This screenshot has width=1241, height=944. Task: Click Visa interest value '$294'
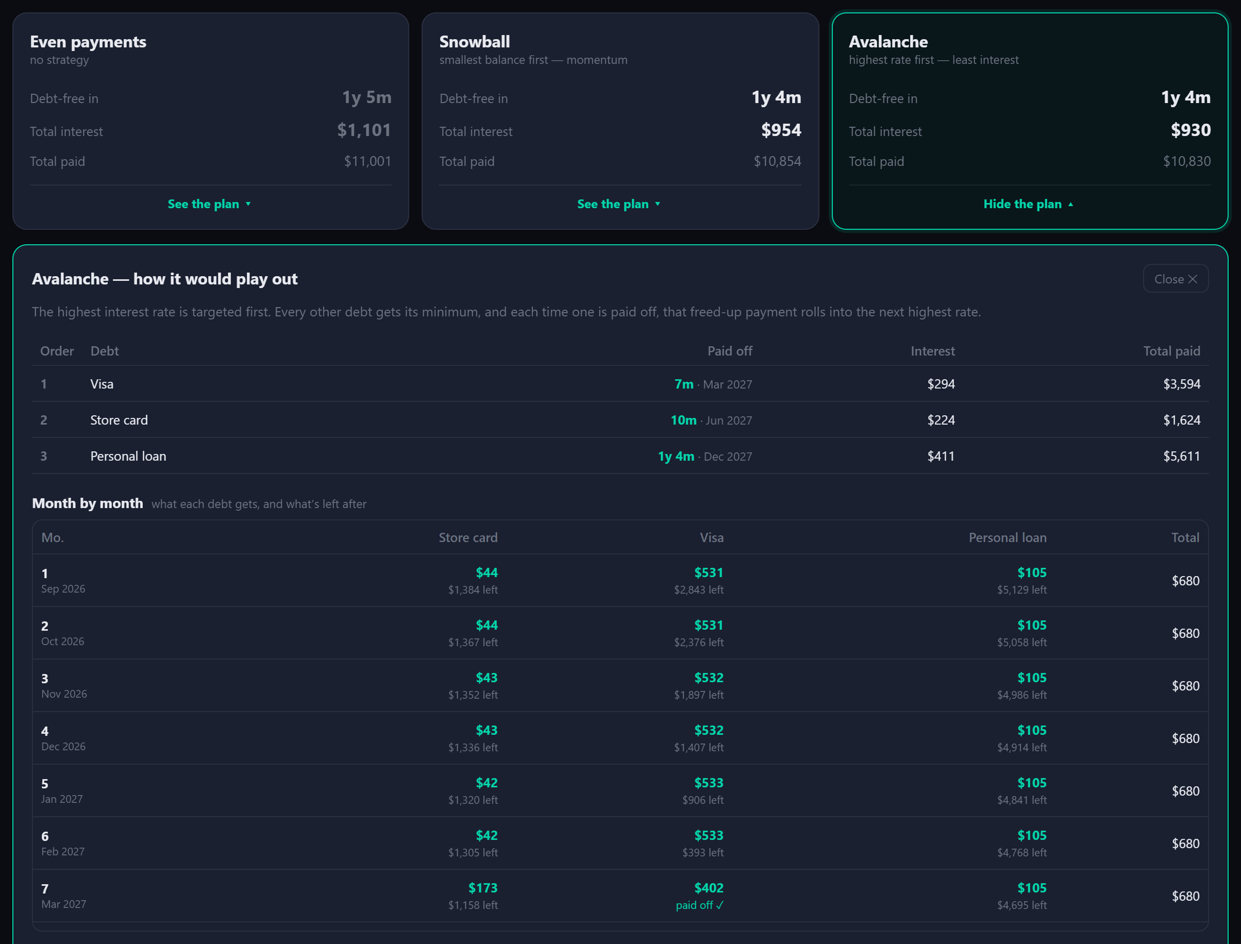point(941,384)
